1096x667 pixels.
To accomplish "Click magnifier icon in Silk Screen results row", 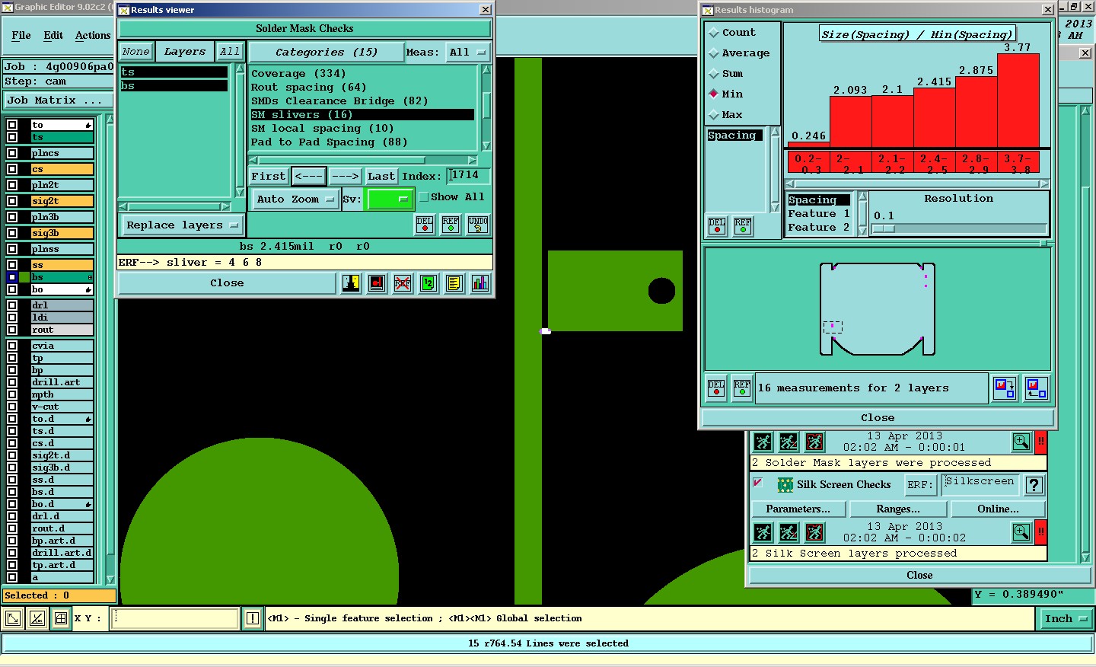I will (x=1021, y=532).
